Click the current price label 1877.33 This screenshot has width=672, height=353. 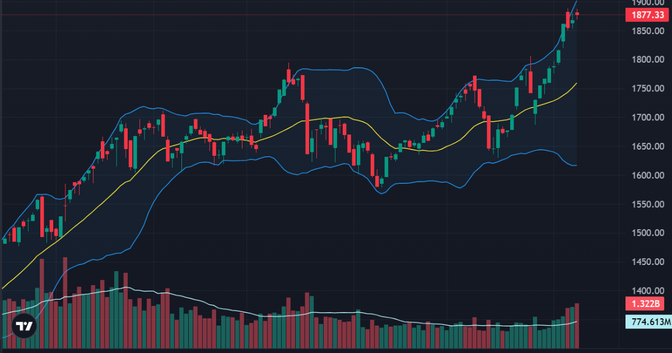point(648,15)
